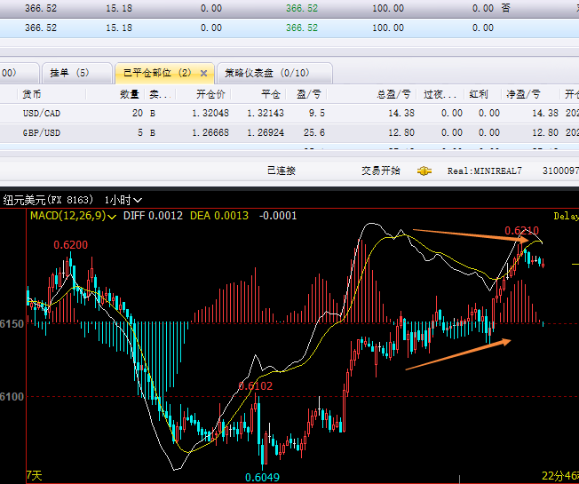Select the USD/CAD closed position row
Screen dimensions: 579x484
[266, 113]
